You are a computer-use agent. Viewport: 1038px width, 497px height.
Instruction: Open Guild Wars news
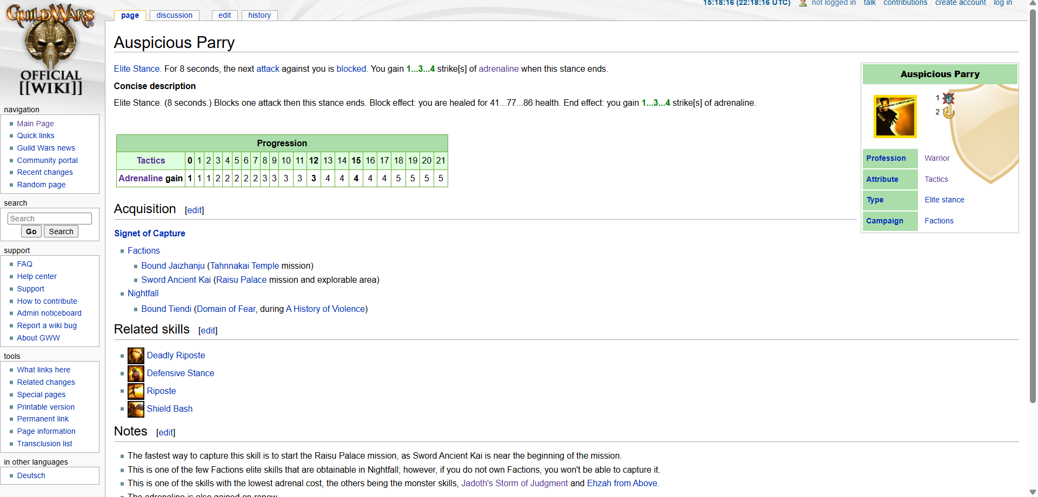coord(46,148)
